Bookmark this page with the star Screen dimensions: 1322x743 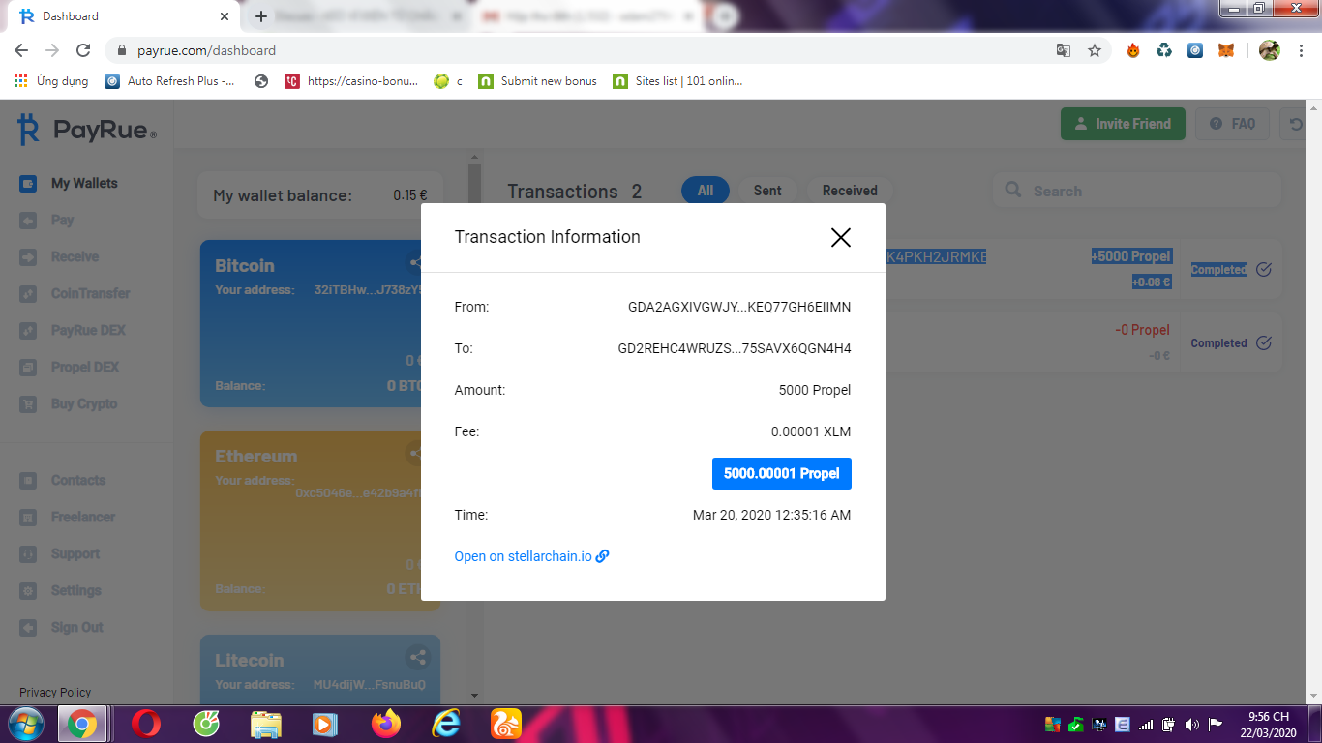pos(1095,50)
